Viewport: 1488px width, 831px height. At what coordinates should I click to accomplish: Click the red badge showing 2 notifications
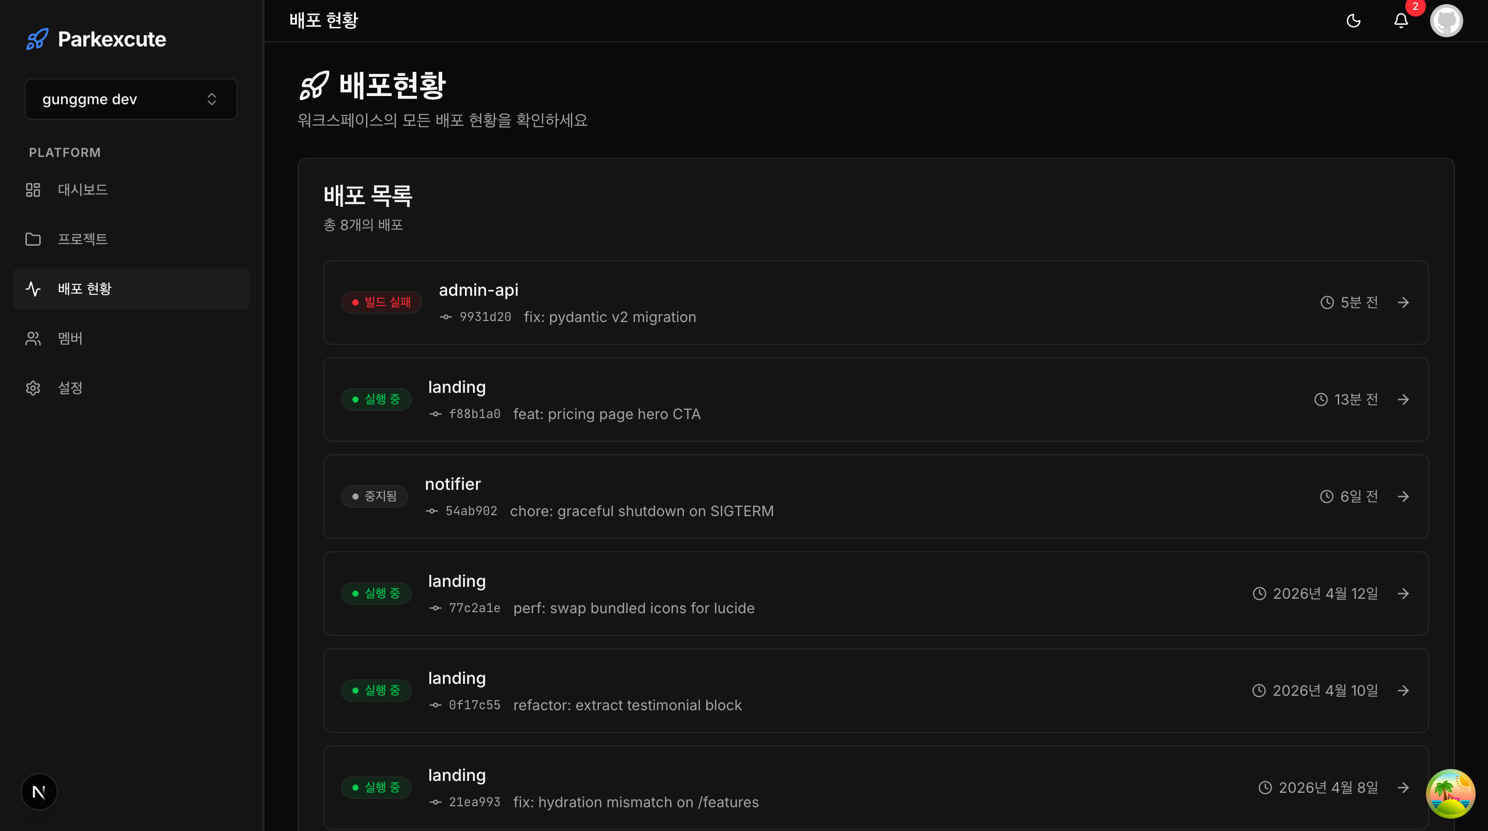click(1415, 7)
